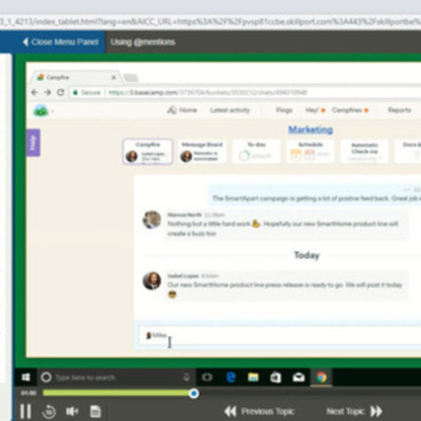Open the purple Help side tab
421x421 pixels.
(33, 143)
